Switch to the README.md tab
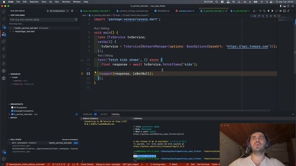Viewport: 296px width, 166px height. tap(162, 11)
